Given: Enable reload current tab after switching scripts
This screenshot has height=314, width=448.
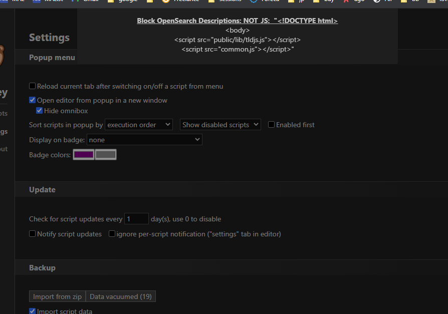Looking at the screenshot, I should pos(32,86).
